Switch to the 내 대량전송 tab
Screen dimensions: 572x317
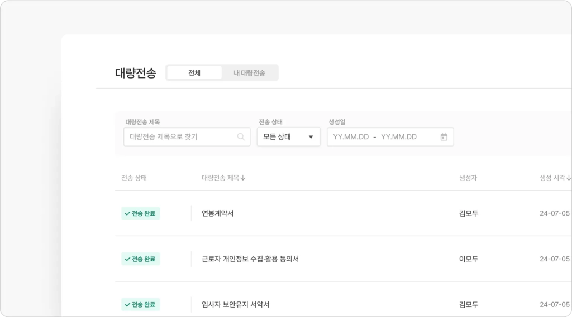(249, 73)
